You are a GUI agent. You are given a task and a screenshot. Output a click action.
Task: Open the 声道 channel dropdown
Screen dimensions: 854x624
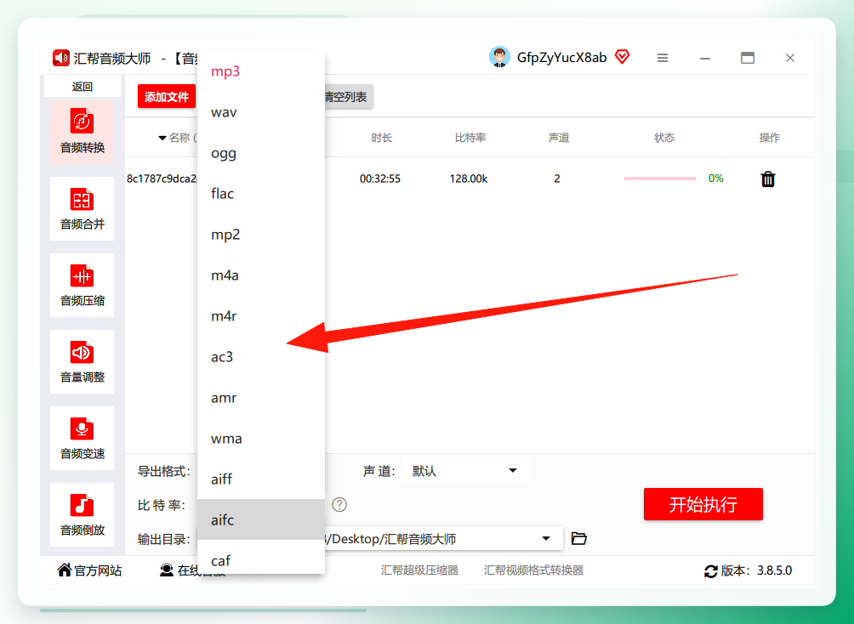[464, 471]
